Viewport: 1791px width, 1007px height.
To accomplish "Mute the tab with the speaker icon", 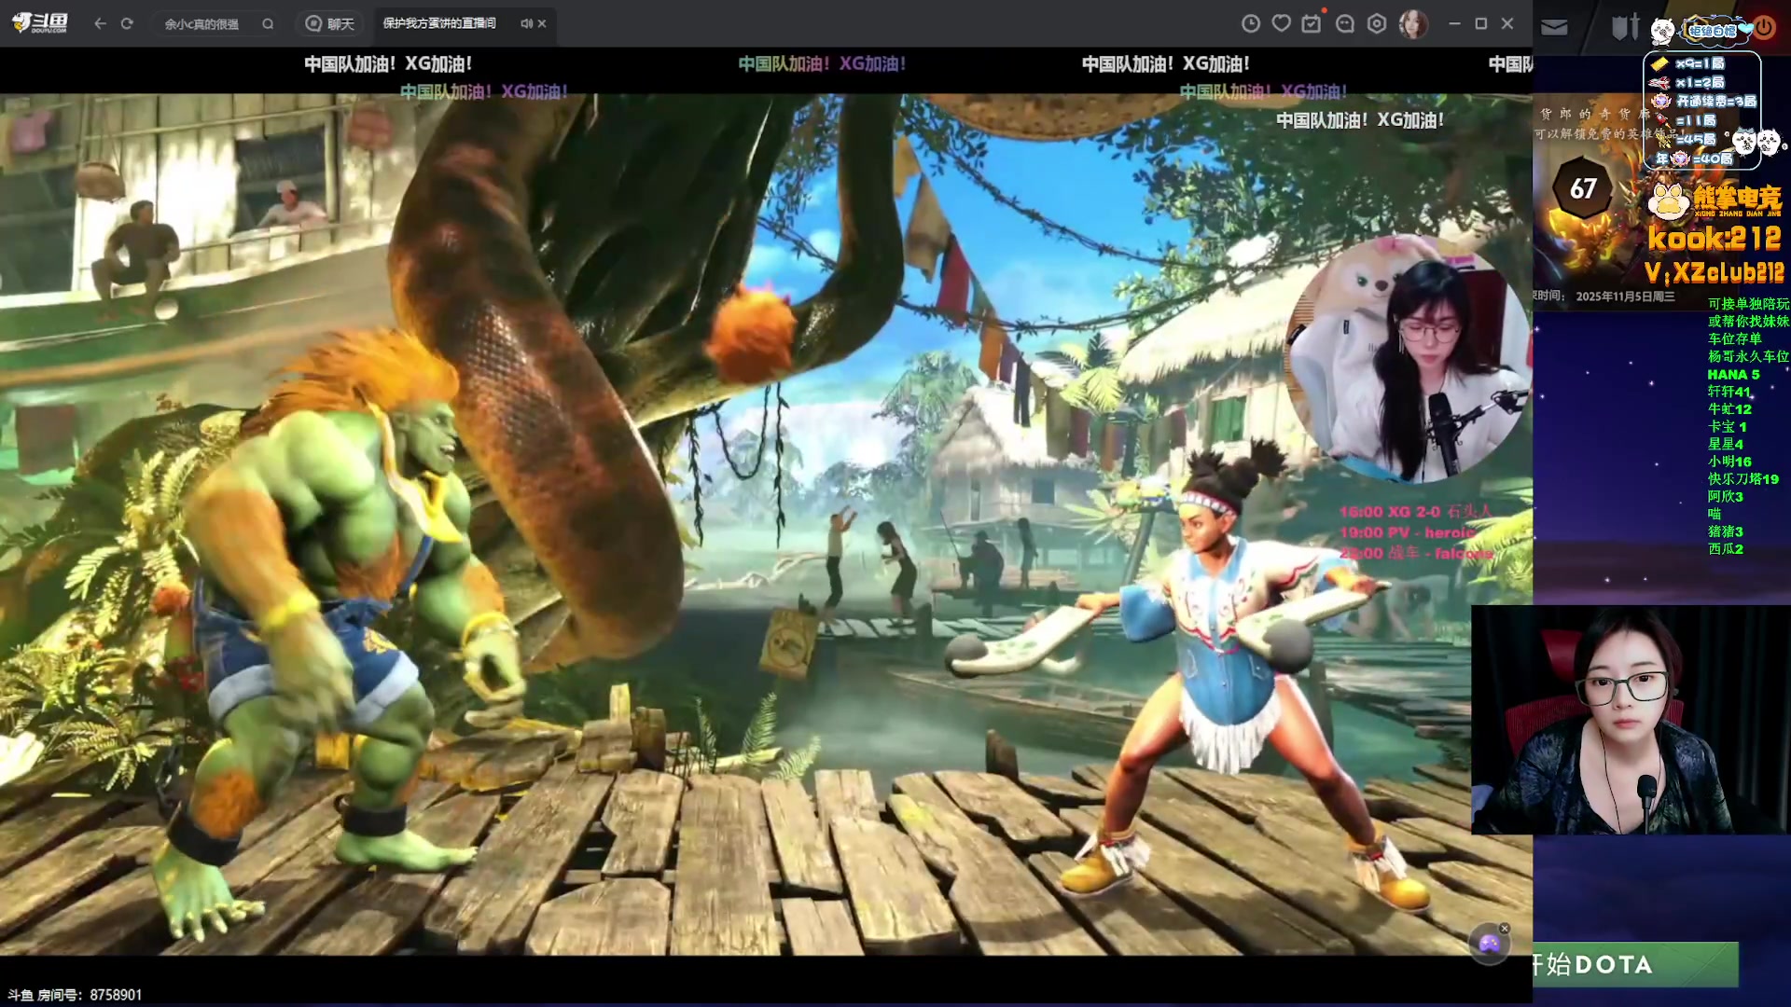I will (526, 23).
